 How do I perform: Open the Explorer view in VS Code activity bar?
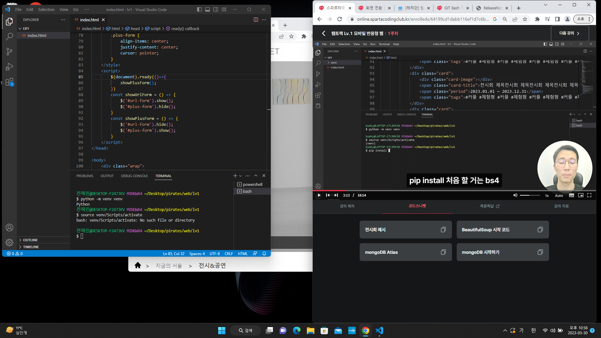pos(9,22)
